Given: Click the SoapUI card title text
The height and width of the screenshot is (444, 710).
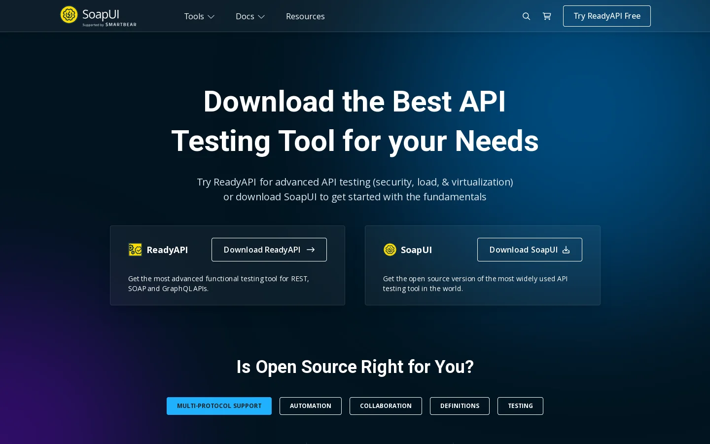Looking at the screenshot, I should click(416, 250).
